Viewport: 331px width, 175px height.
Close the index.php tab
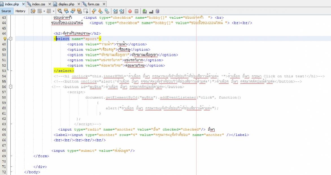point(23,4)
